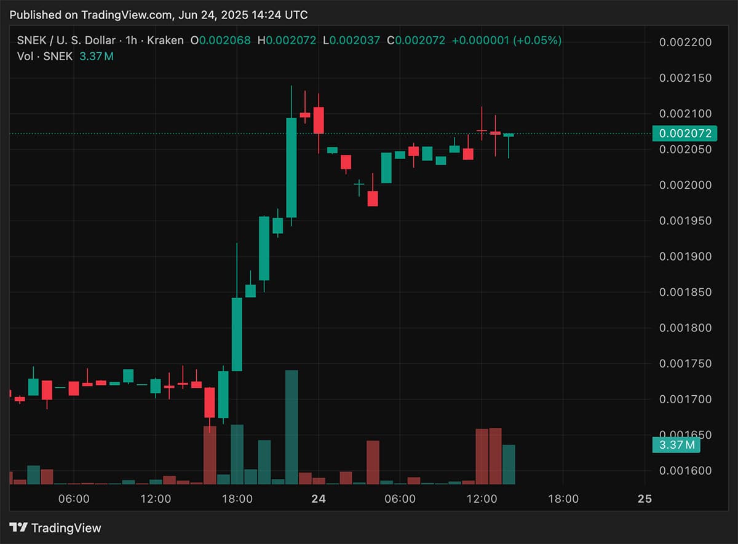Click the 24 date label on time axis
The height and width of the screenshot is (544, 738).
(x=319, y=499)
